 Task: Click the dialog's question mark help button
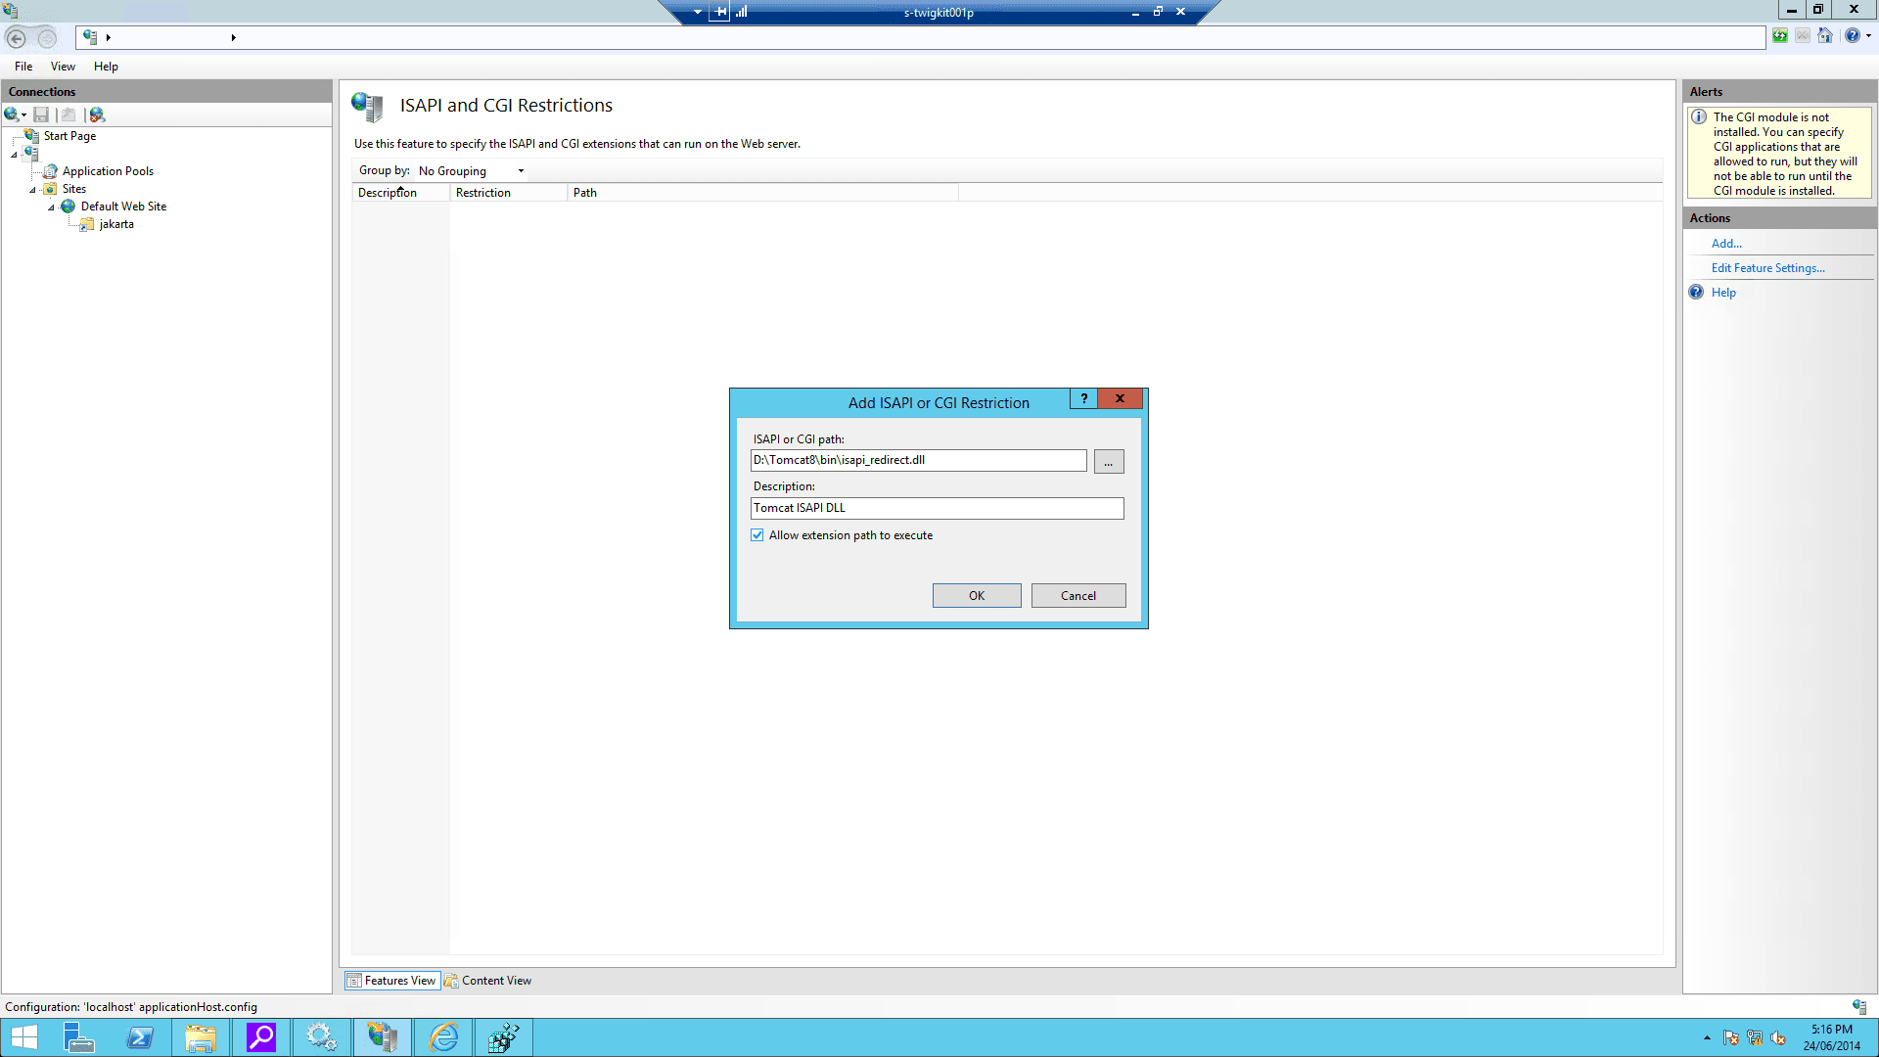point(1083,398)
